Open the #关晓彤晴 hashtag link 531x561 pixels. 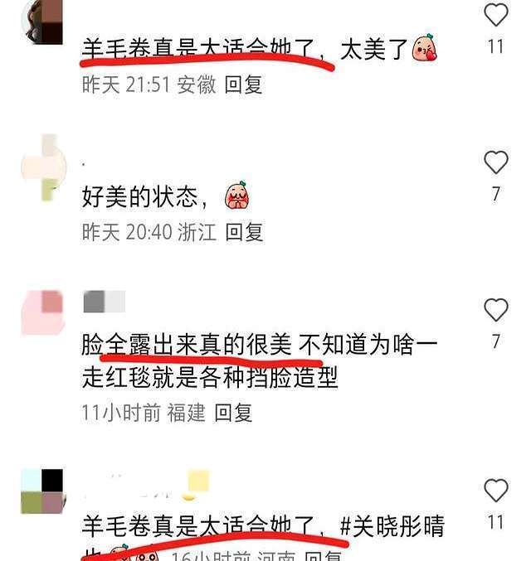392,527
